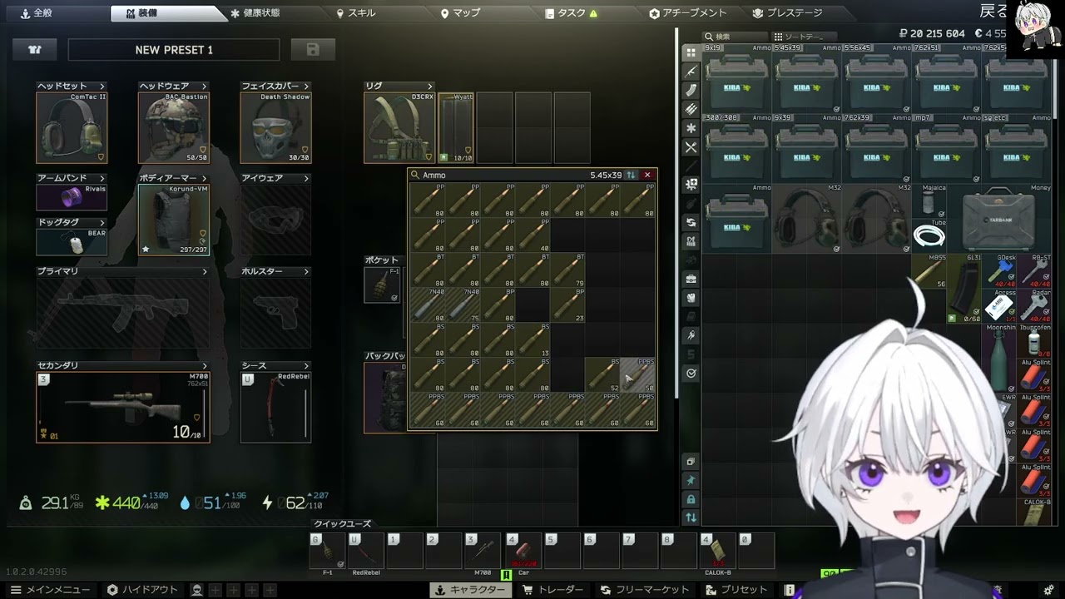
Task: Click キャラクター character button
Action: pos(470,590)
